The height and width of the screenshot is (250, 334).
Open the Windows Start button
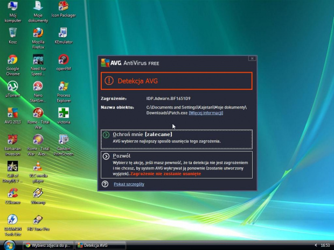click(x=9, y=245)
